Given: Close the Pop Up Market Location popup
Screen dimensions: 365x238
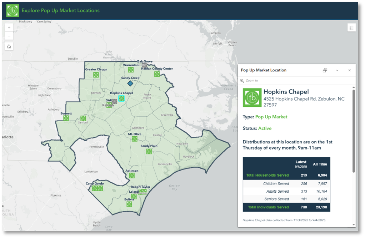Looking at the screenshot, I should 350,70.
